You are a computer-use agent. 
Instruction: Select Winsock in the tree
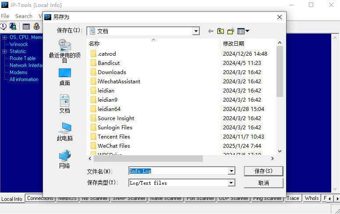tap(19, 44)
